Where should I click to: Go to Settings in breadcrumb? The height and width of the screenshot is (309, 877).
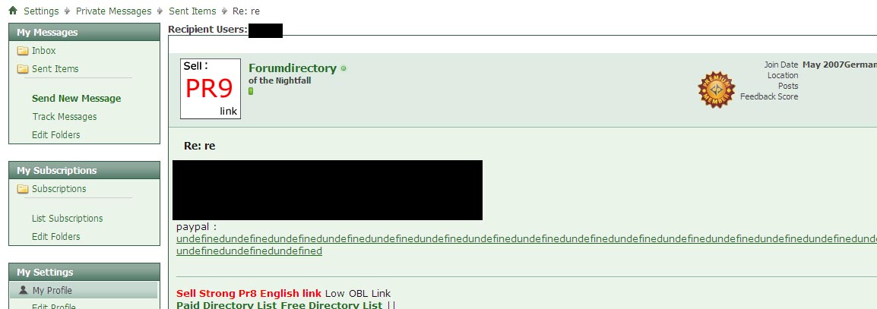(41, 11)
